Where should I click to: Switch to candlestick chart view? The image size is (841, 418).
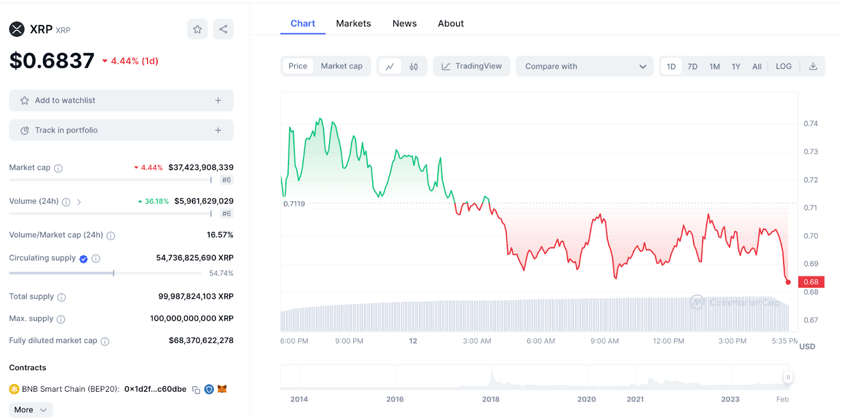[414, 66]
